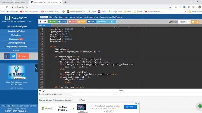Fold the elif block at line 47
The height and width of the screenshot is (113, 202).
(44, 87)
